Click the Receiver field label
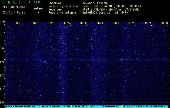Screen dimensions: 170x108 coord(55,9)
